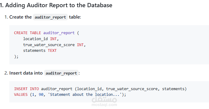
Task: Click the location_id column definition line
Action: pos(41,39)
